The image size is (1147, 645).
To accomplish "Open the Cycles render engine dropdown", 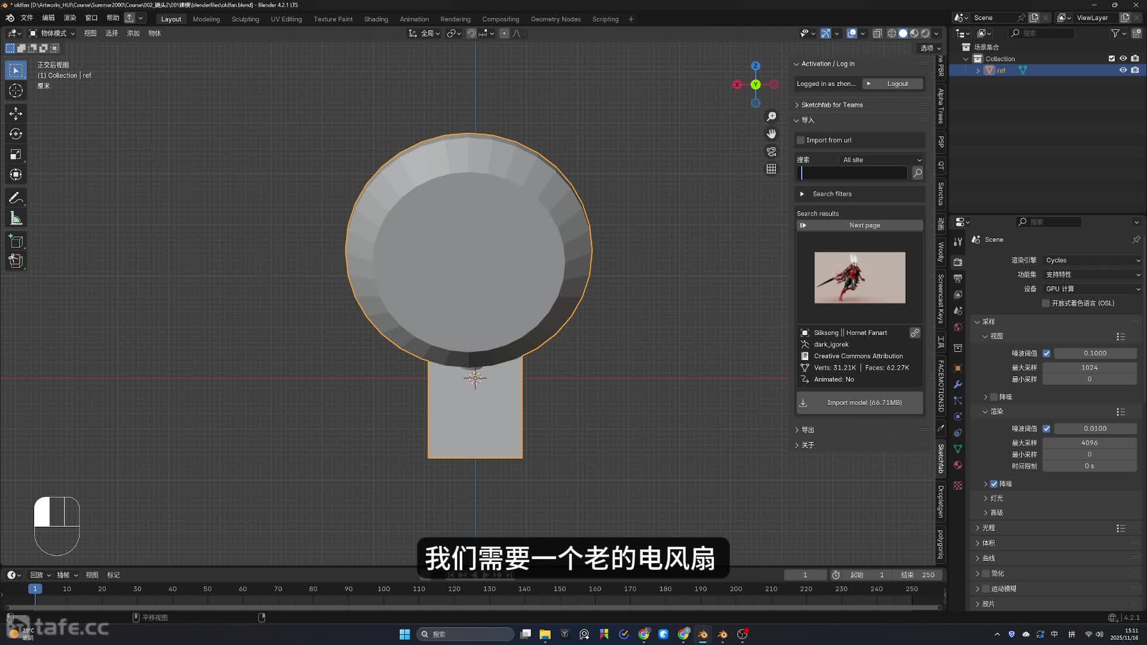I will point(1092,260).
